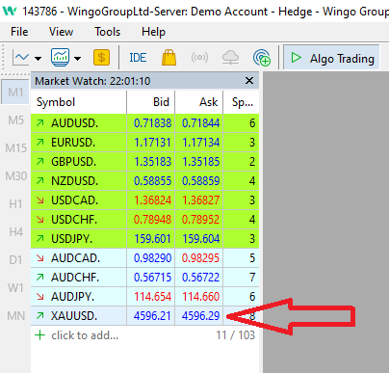Open the Market shopping bag icon
The width and height of the screenshot is (389, 373).
(169, 58)
